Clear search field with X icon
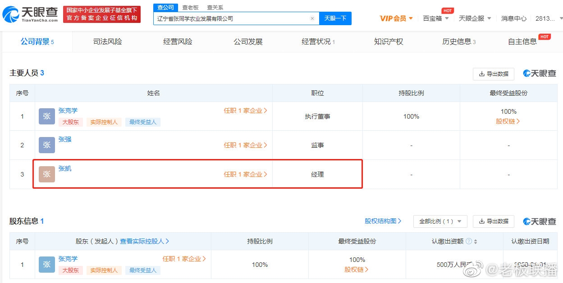 [312, 19]
